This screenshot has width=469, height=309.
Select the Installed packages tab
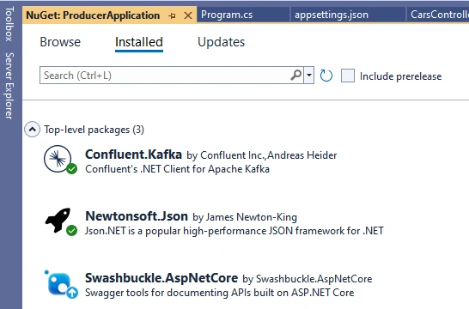click(x=139, y=42)
